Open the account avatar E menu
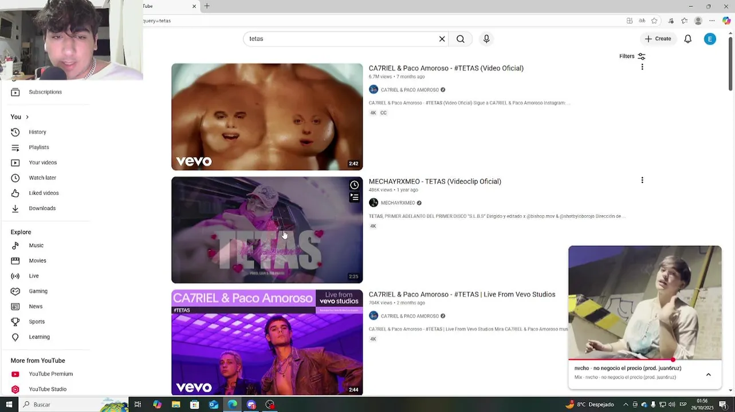The height and width of the screenshot is (412, 735). tap(710, 39)
